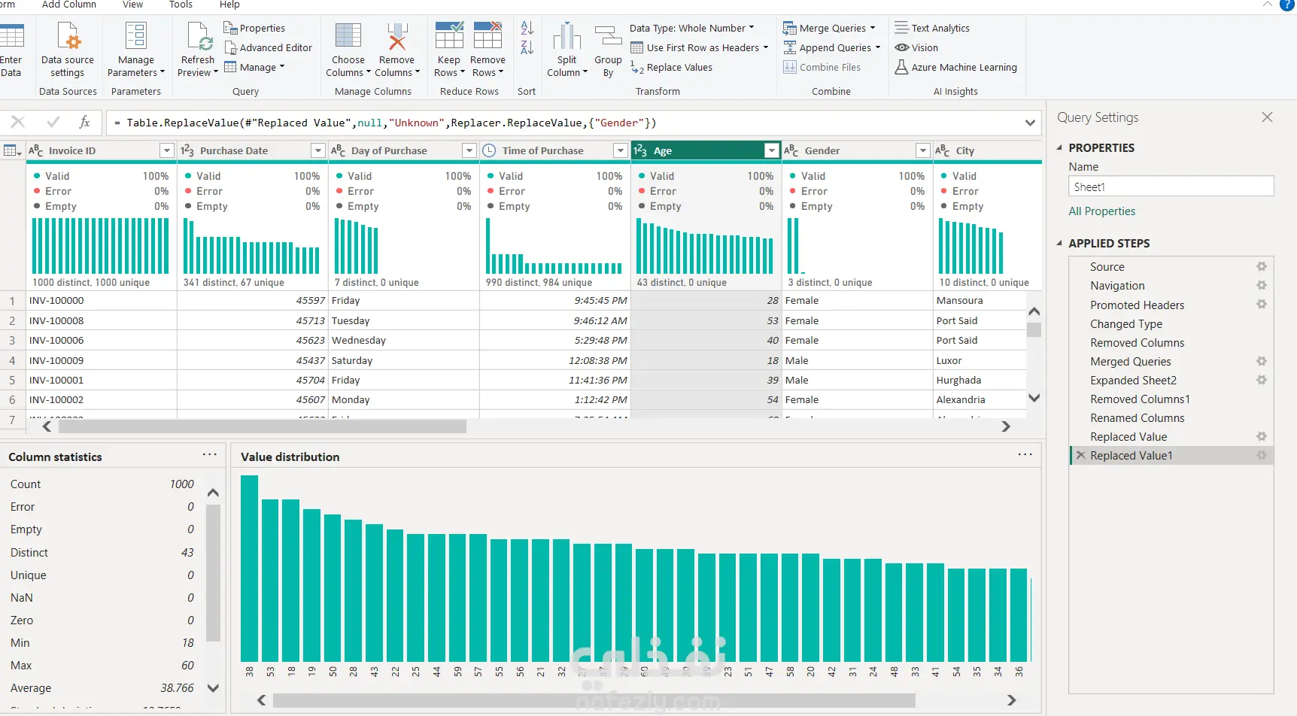This screenshot has height=716, width=1297.
Task: Click the Remove Columns icon
Action: (396, 37)
